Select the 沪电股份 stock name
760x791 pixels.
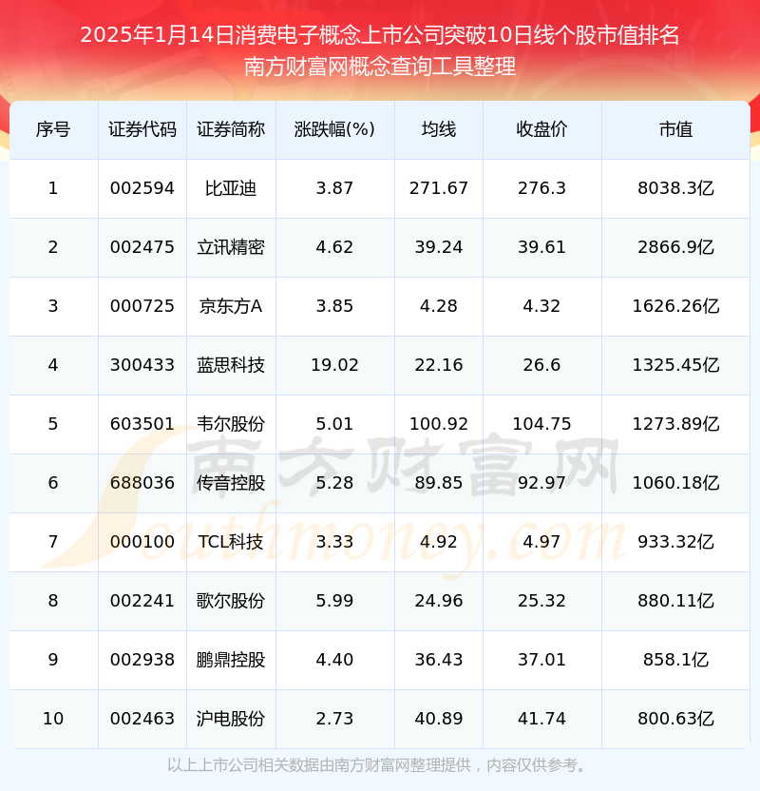[x=231, y=720]
